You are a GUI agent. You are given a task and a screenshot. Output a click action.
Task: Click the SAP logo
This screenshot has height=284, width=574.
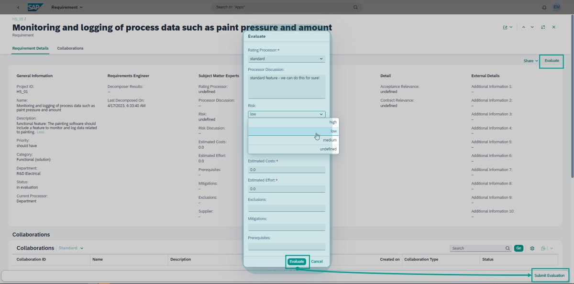click(35, 7)
